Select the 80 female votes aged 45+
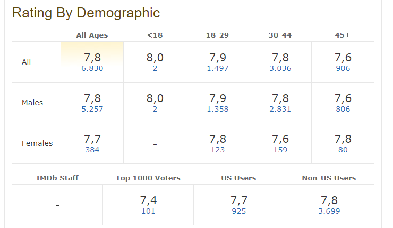Image resolution: width=393 pixels, height=228 pixels. tap(343, 150)
